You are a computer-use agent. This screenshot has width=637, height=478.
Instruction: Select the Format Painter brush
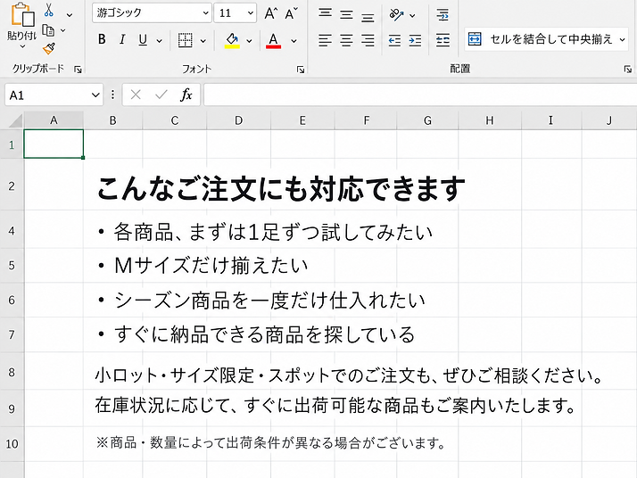(x=49, y=48)
